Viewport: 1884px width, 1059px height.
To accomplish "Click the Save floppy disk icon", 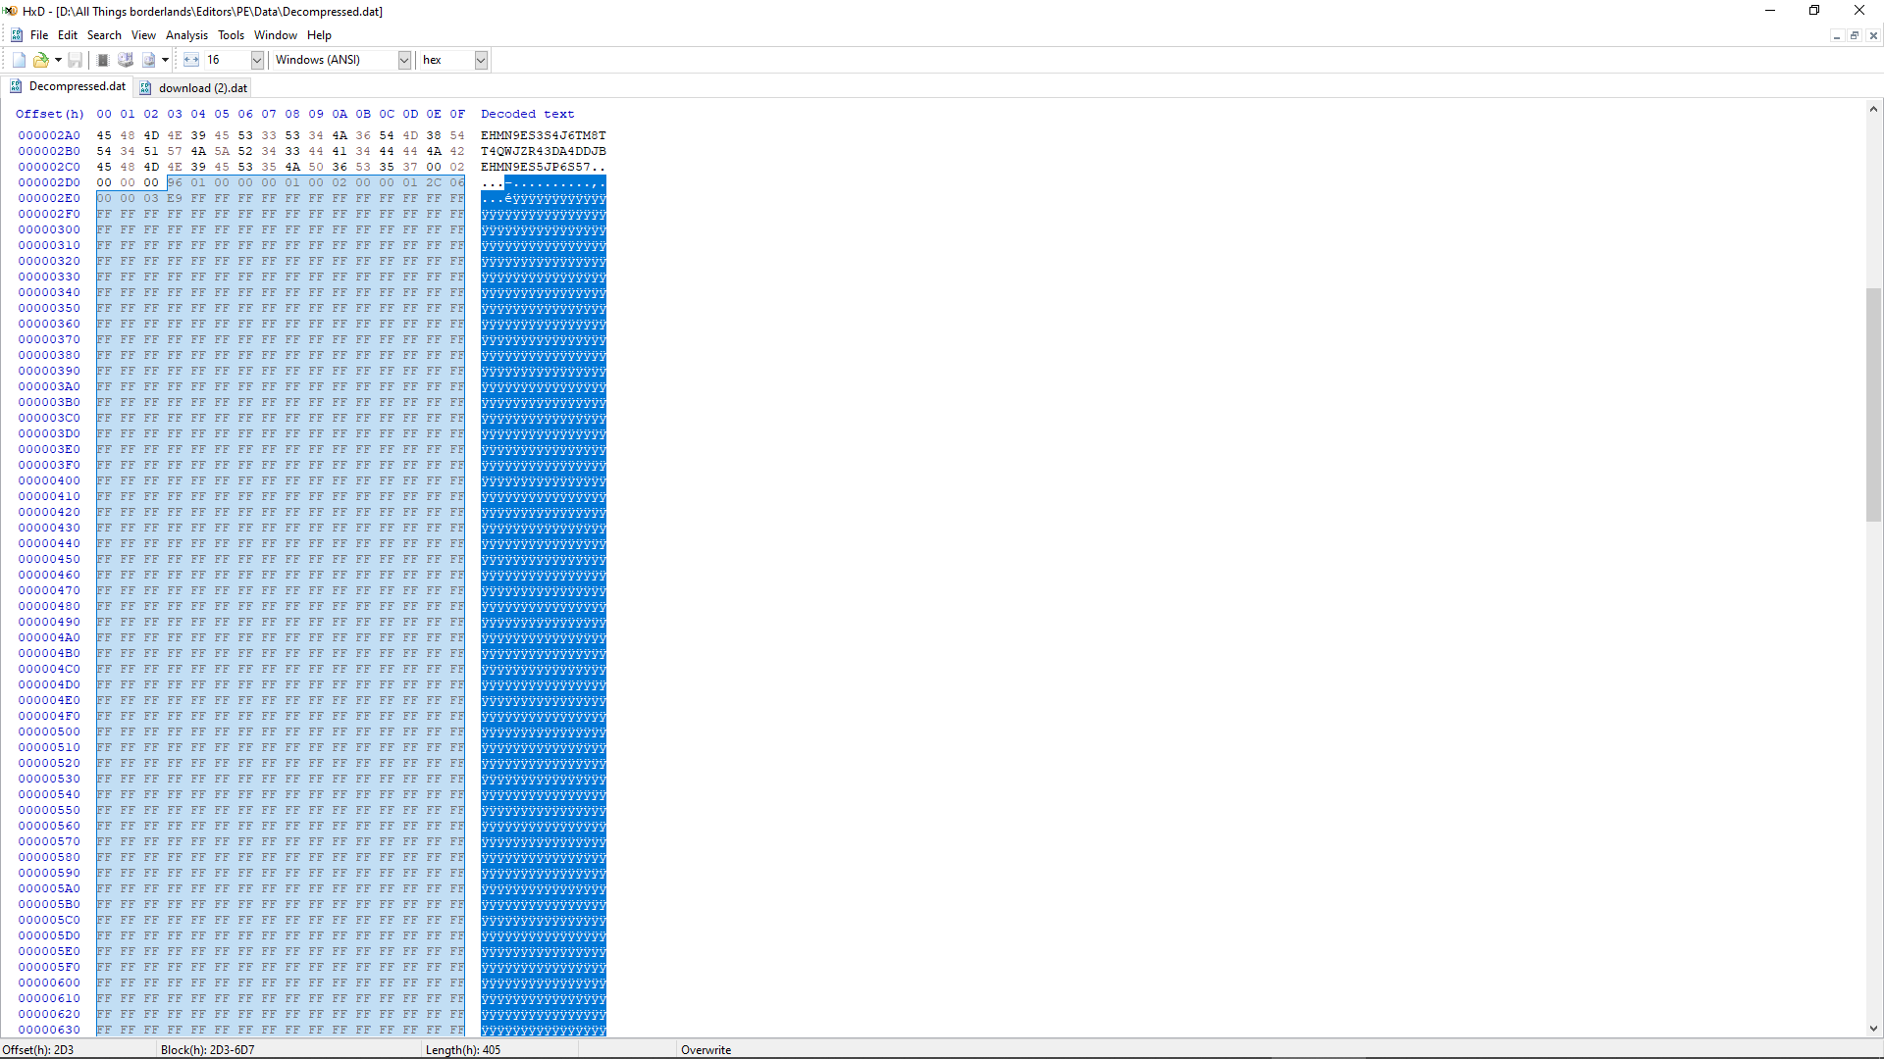I will pyautogui.click(x=75, y=60).
